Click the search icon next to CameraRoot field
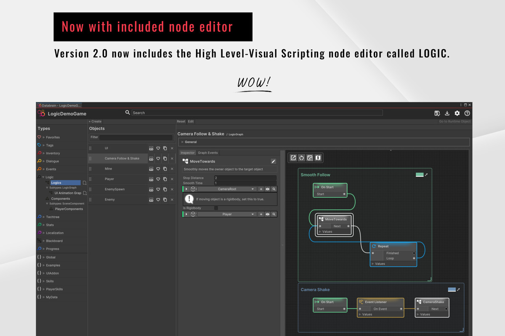The image size is (505, 336). click(x=274, y=189)
